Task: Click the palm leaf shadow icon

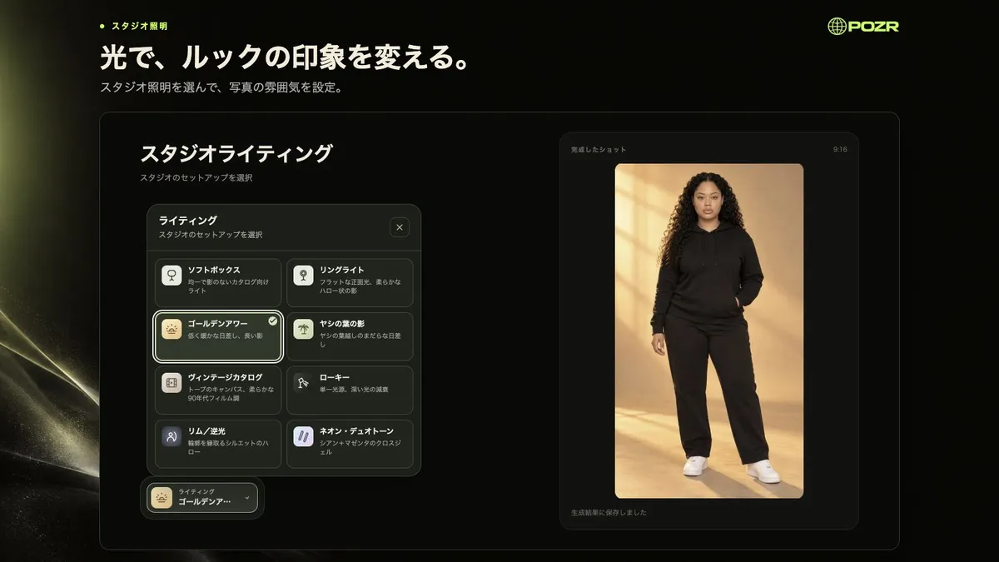Action: tap(304, 329)
